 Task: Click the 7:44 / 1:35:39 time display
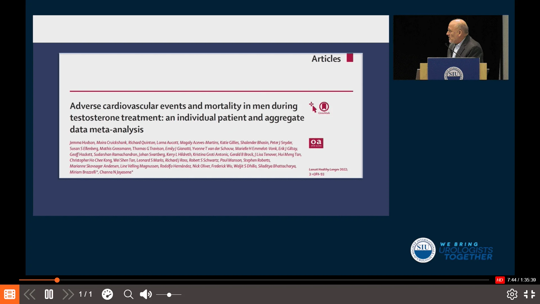click(x=521, y=280)
